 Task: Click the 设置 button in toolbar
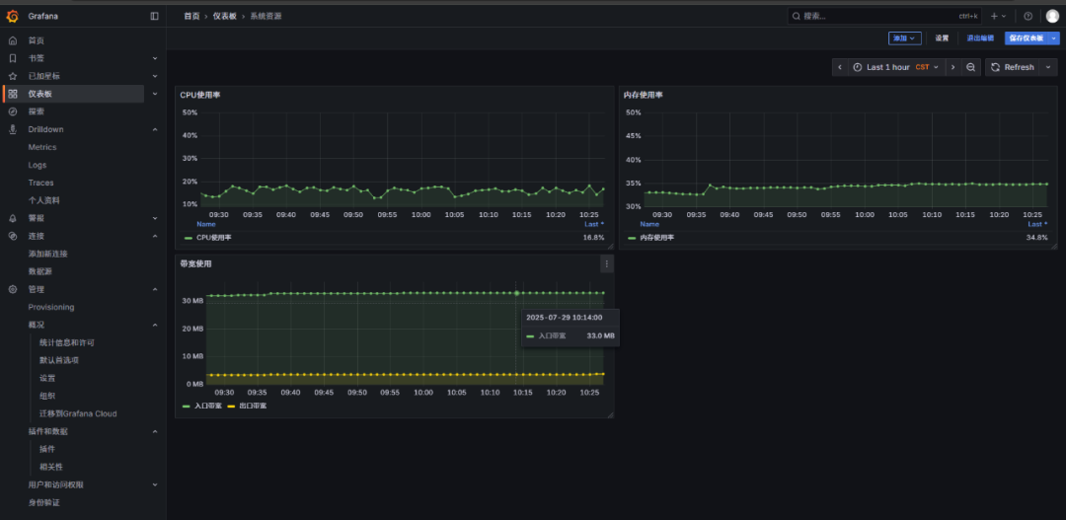tap(942, 38)
